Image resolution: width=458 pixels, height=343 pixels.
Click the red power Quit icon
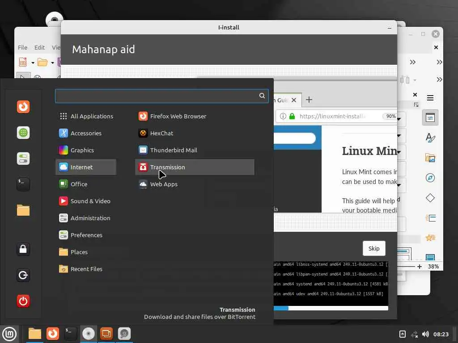[23, 301]
